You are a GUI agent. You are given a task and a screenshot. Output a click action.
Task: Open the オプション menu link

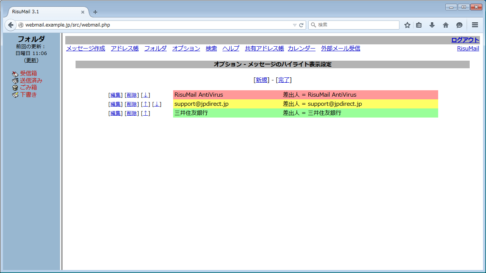(x=186, y=49)
